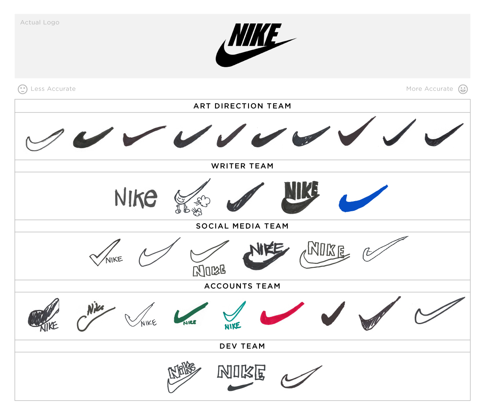485x416 pixels.
Task: Click the swoosh cartoon character with legs
Action: click(192, 196)
